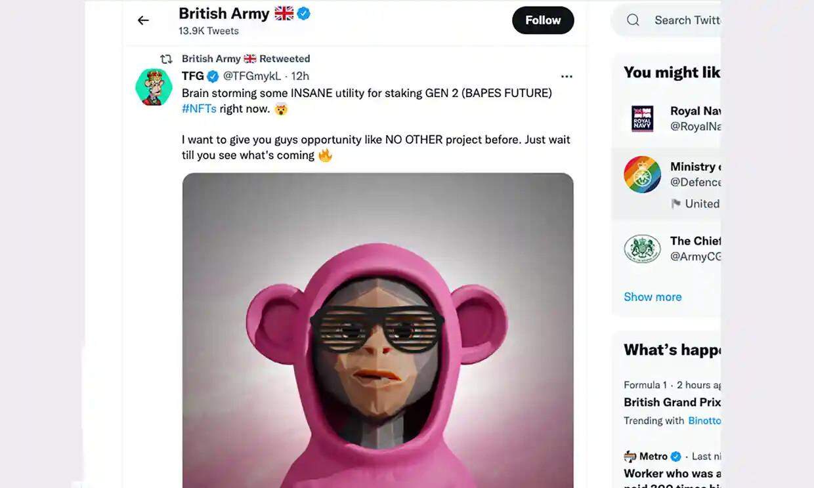This screenshot has width=814, height=488.
Task: Click the Search Twitter input field
Action: [x=686, y=20]
